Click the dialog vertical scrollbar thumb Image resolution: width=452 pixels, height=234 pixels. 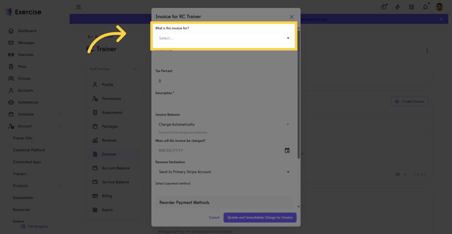(x=298, y=94)
